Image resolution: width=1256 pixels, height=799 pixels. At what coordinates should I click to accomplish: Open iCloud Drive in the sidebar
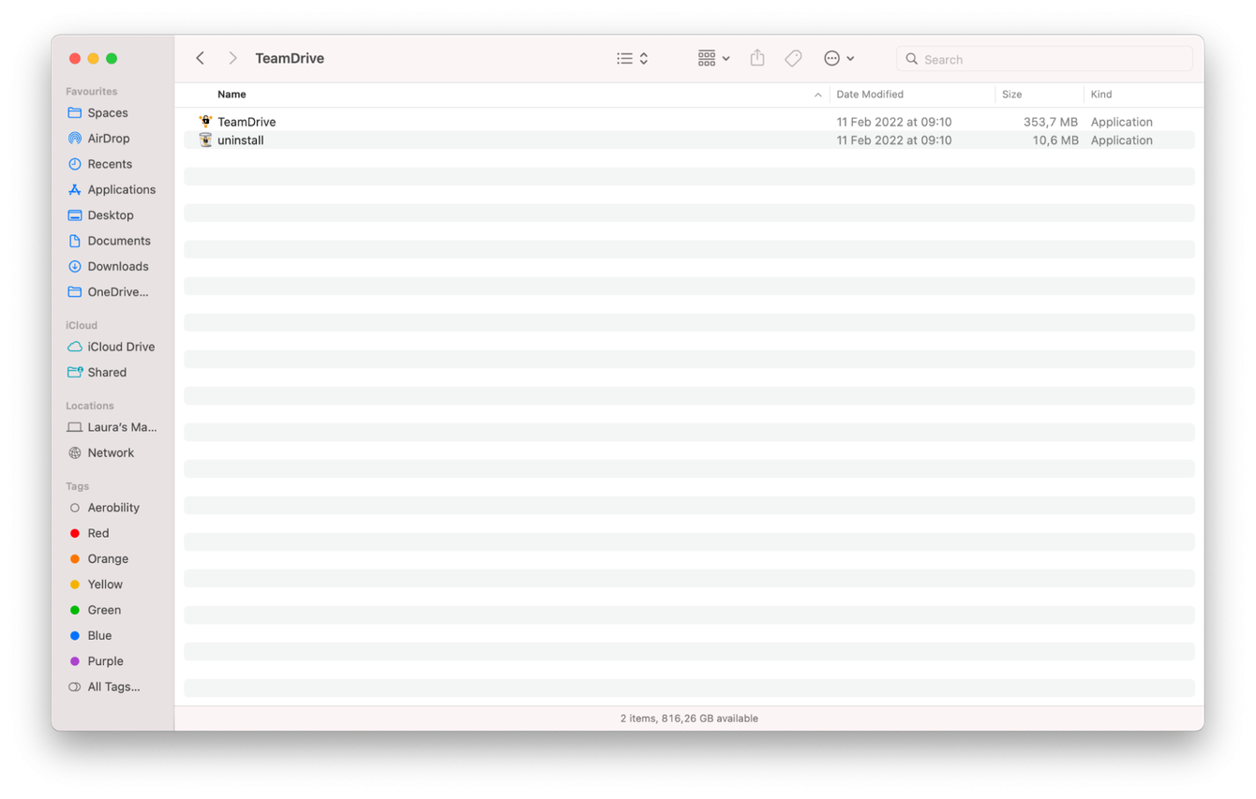[120, 347]
